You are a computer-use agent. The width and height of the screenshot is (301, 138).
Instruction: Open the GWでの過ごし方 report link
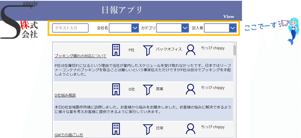[x=69, y=135]
